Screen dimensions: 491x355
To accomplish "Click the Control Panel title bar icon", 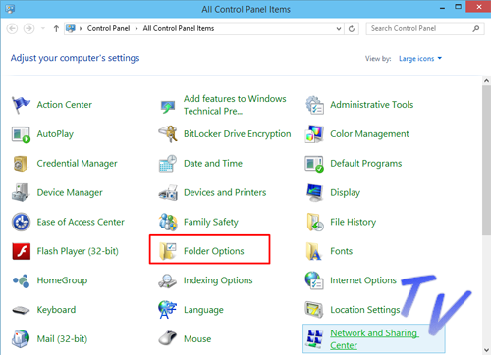I will click(10, 9).
